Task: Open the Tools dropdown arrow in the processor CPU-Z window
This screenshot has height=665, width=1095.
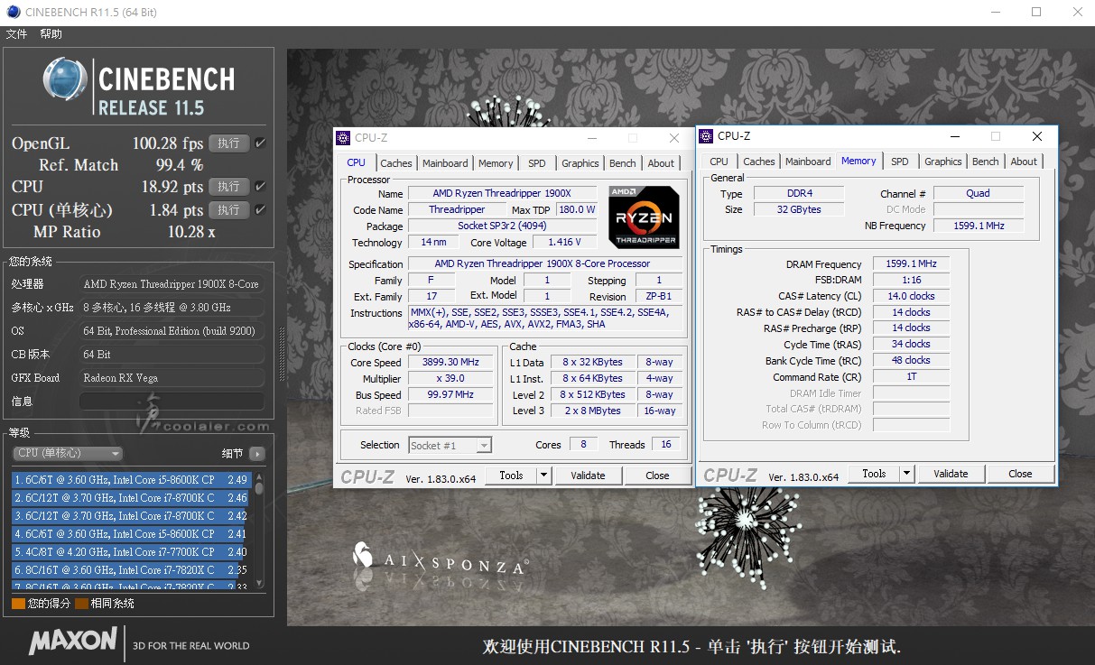Action: coord(543,476)
